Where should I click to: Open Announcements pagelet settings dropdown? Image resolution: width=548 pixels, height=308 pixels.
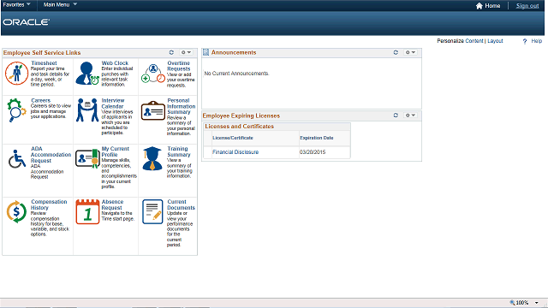point(410,52)
